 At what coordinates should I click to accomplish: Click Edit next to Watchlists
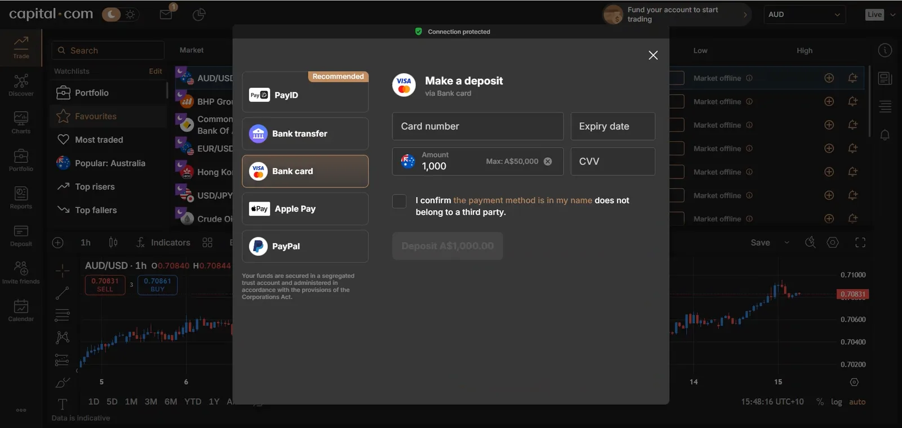156,72
